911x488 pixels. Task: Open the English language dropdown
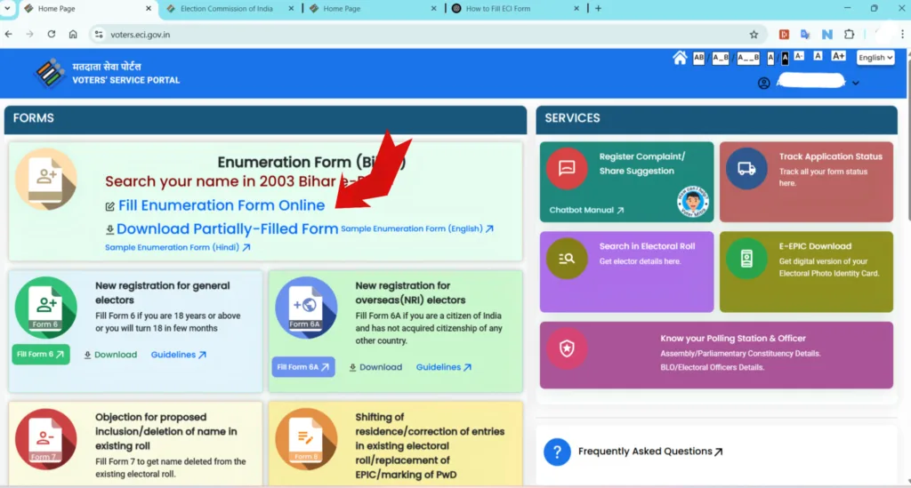click(x=875, y=58)
